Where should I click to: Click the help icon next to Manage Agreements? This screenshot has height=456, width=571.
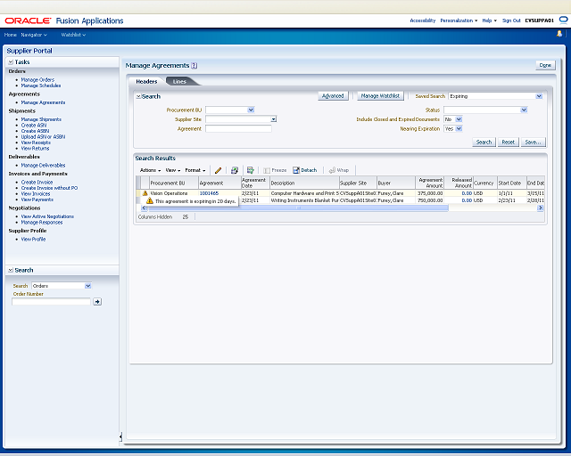[x=194, y=65]
